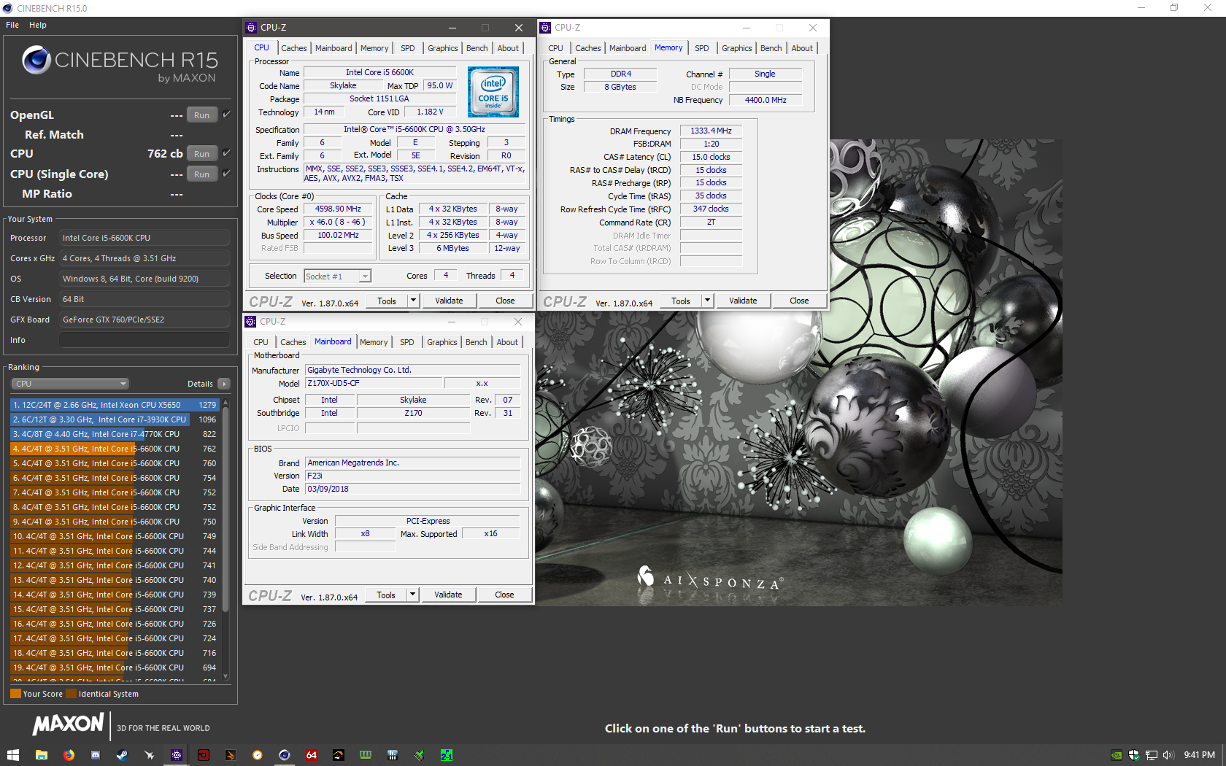Open the AIDA64 taskbar icon
The height and width of the screenshot is (766, 1226).
point(312,755)
